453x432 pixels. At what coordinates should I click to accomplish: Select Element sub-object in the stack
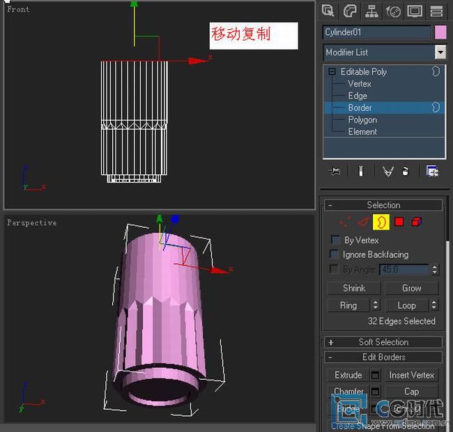coord(362,132)
